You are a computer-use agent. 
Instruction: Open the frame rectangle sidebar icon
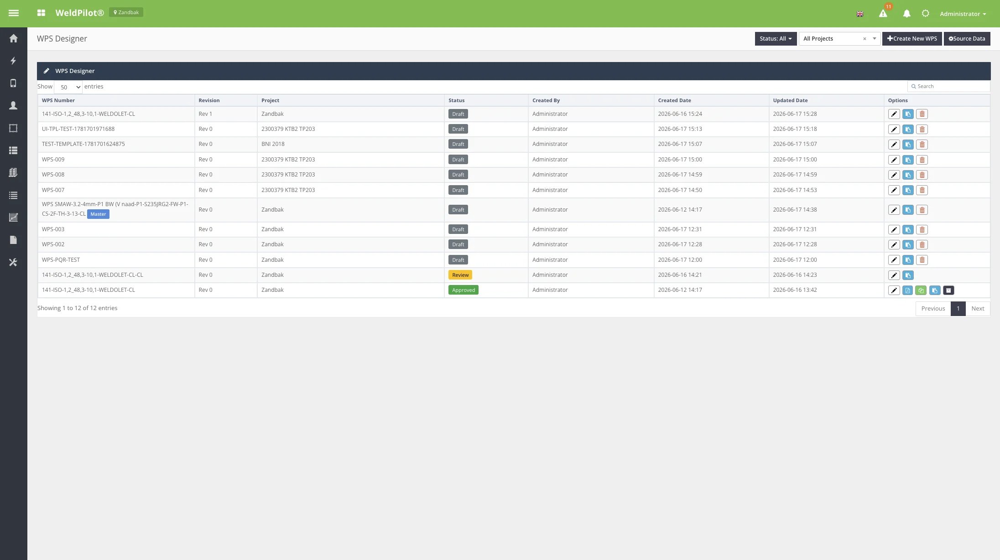13,128
